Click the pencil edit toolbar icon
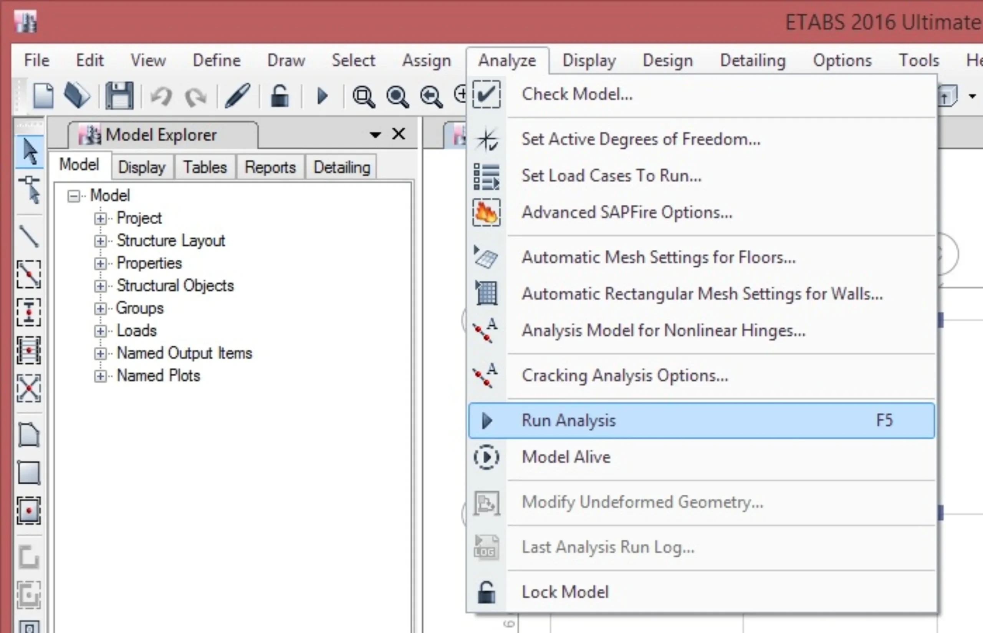Image resolution: width=983 pixels, height=633 pixels. pos(237,96)
